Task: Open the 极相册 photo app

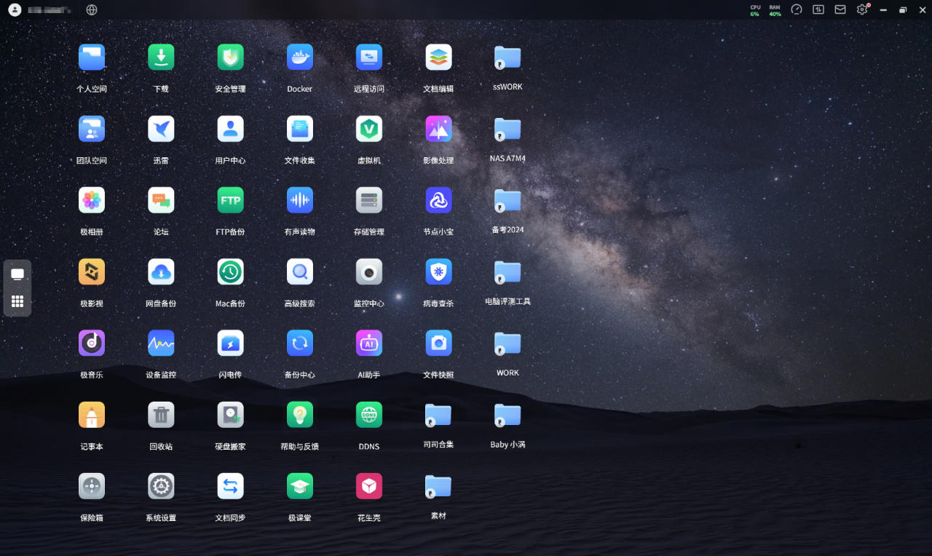Action: [92, 200]
